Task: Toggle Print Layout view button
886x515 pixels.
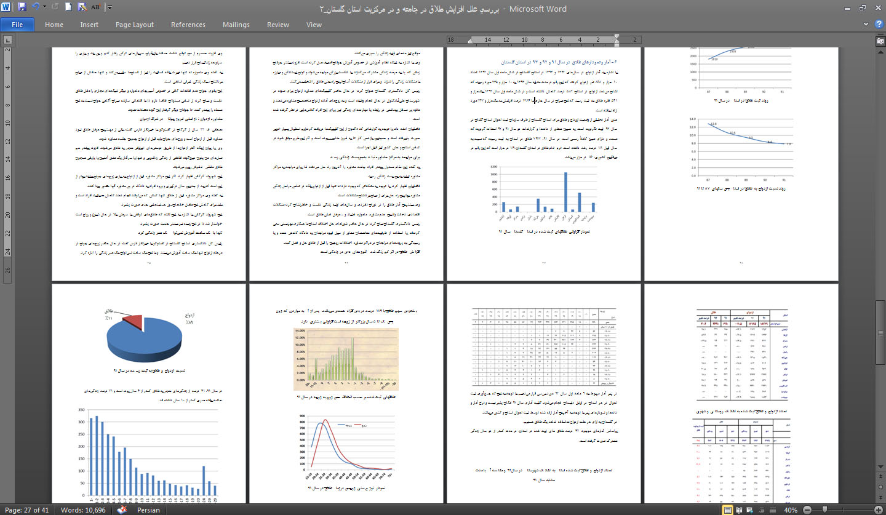Action: tap(728, 510)
